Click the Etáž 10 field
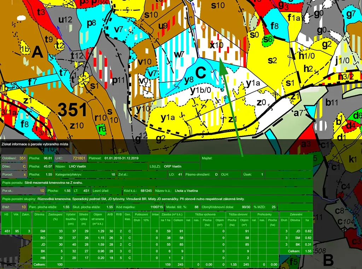This screenshot has width=362, height=269. 24,207
